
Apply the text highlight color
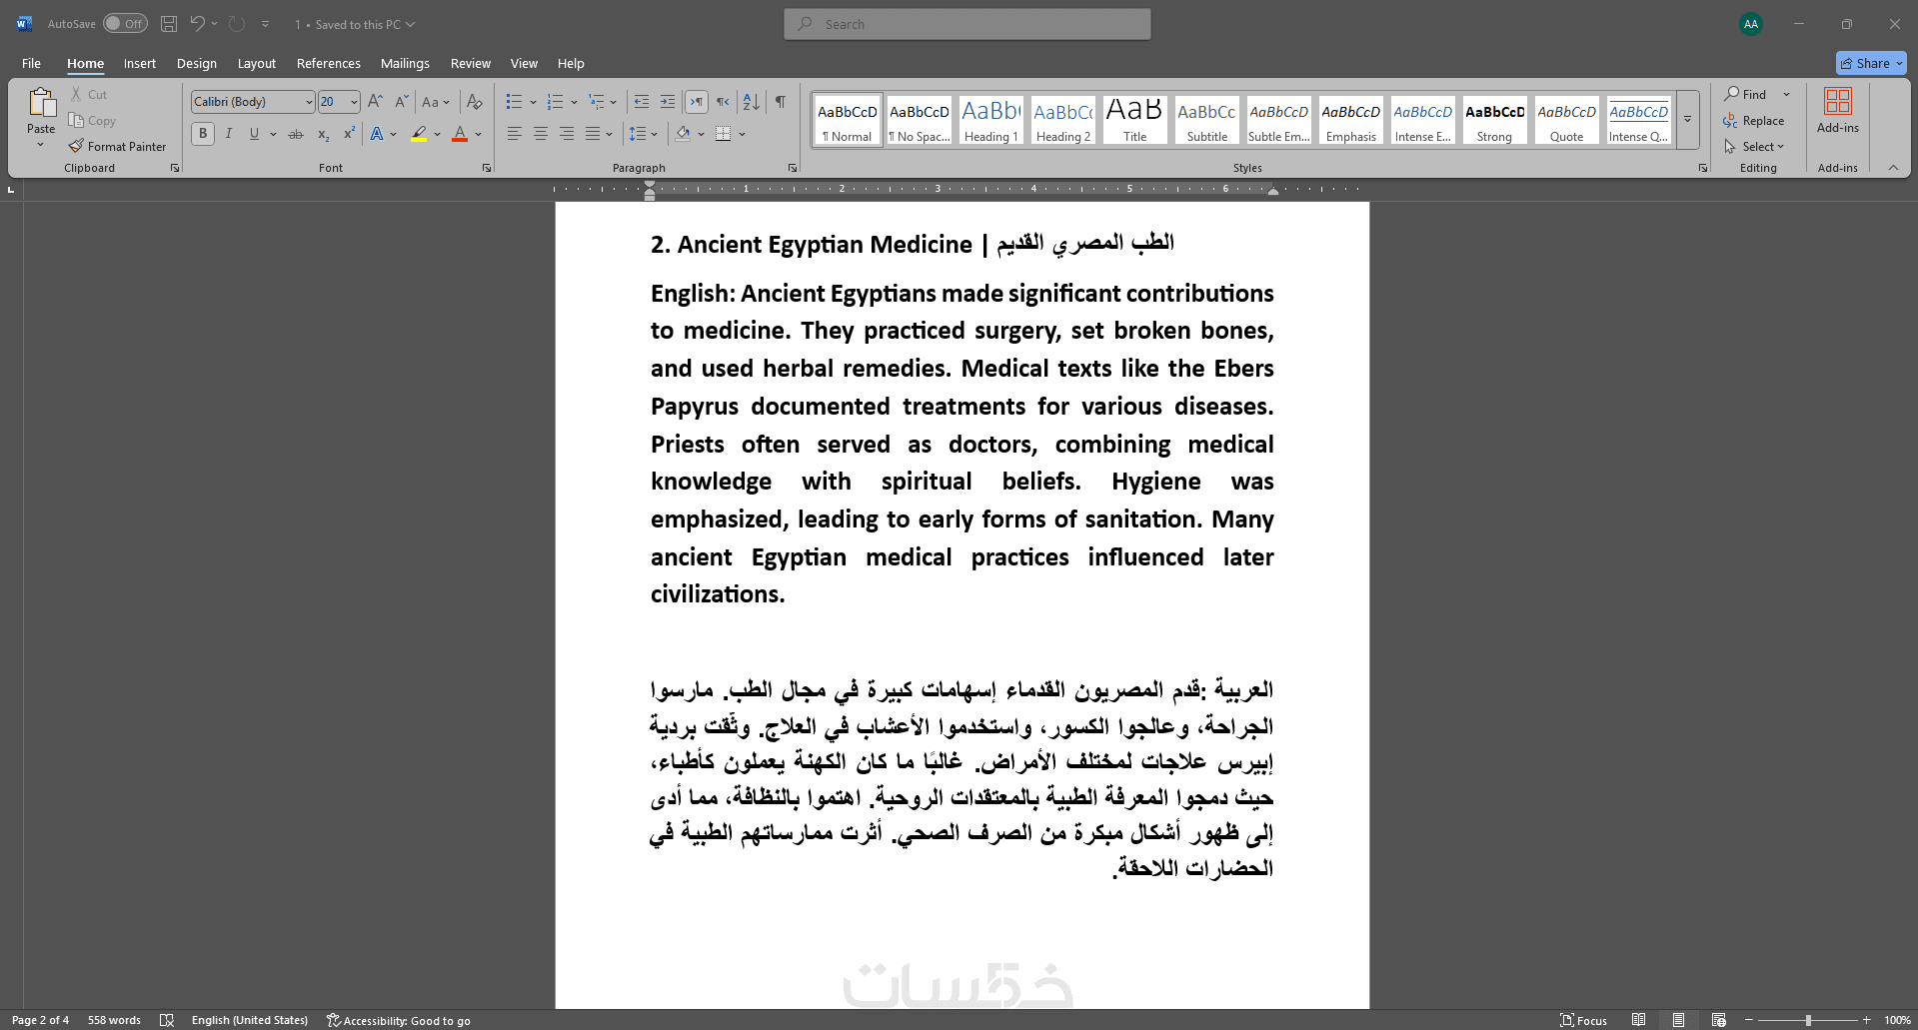pyautogui.click(x=419, y=134)
